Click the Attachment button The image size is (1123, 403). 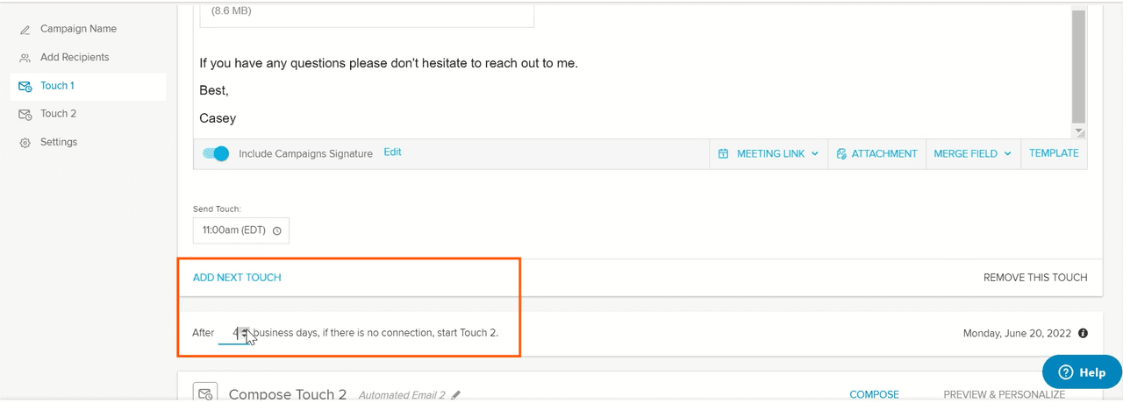point(876,153)
